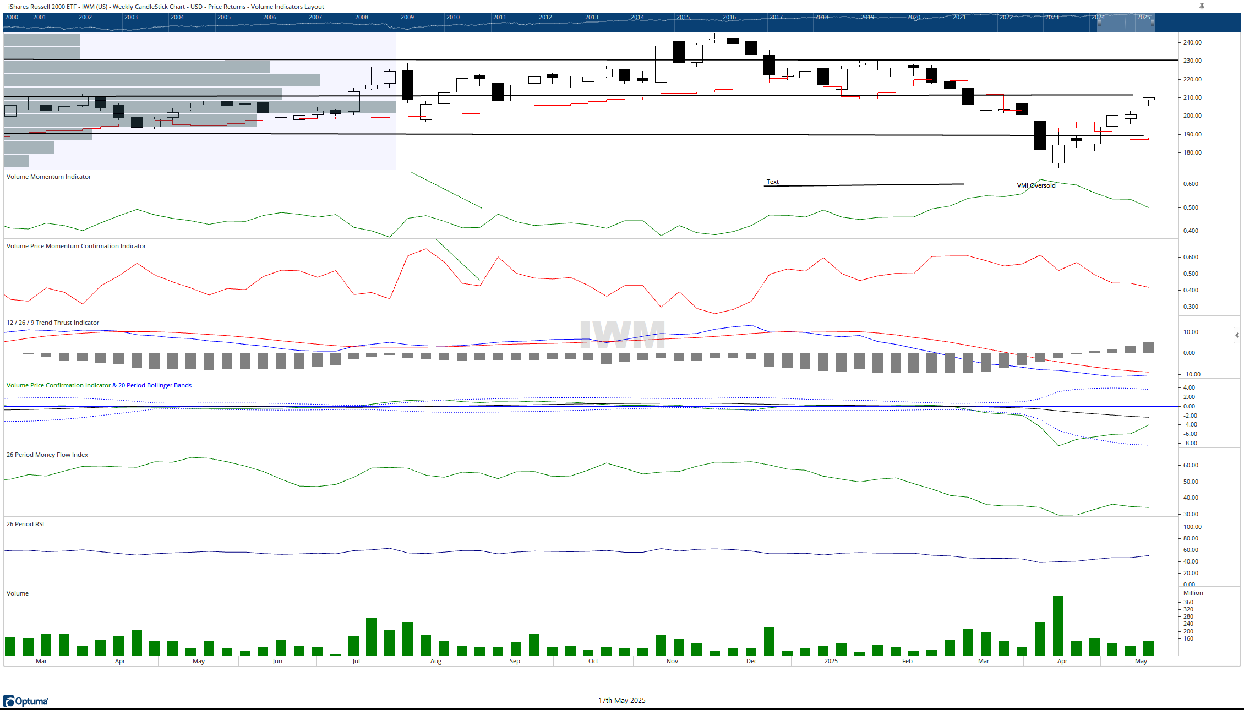Select the Volume panel label
Screen dimensions: 1244x710
click(x=18, y=593)
